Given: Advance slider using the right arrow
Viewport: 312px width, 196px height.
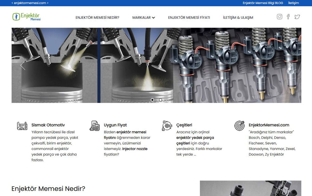Looking at the screenshot, I should pyautogui.click(x=290, y=65).
